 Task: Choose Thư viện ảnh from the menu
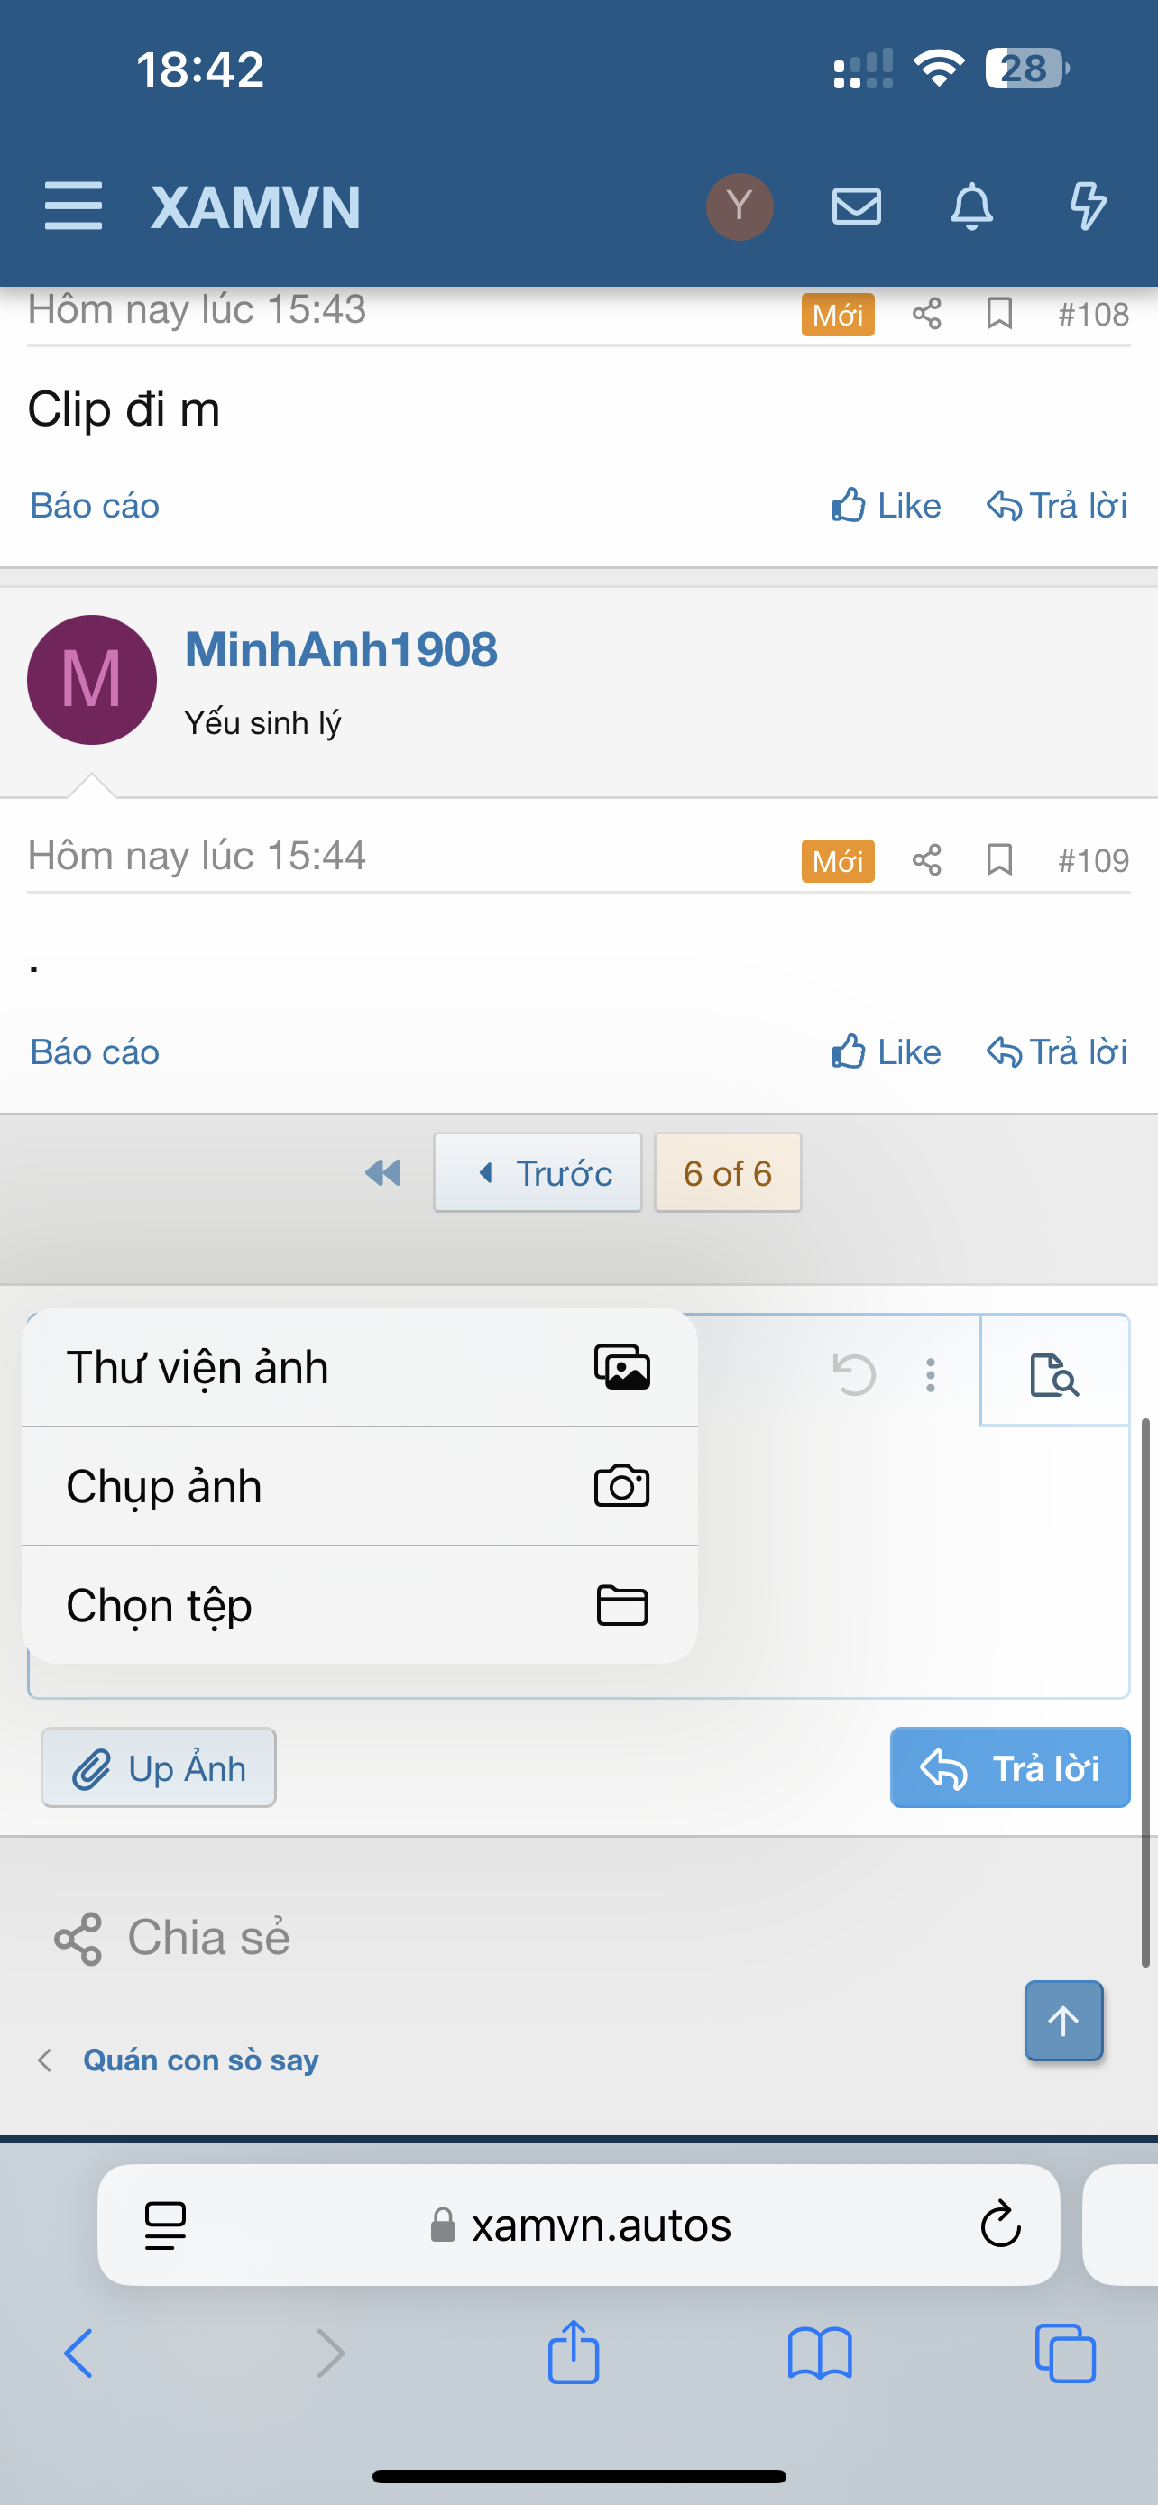(x=359, y=1367)
